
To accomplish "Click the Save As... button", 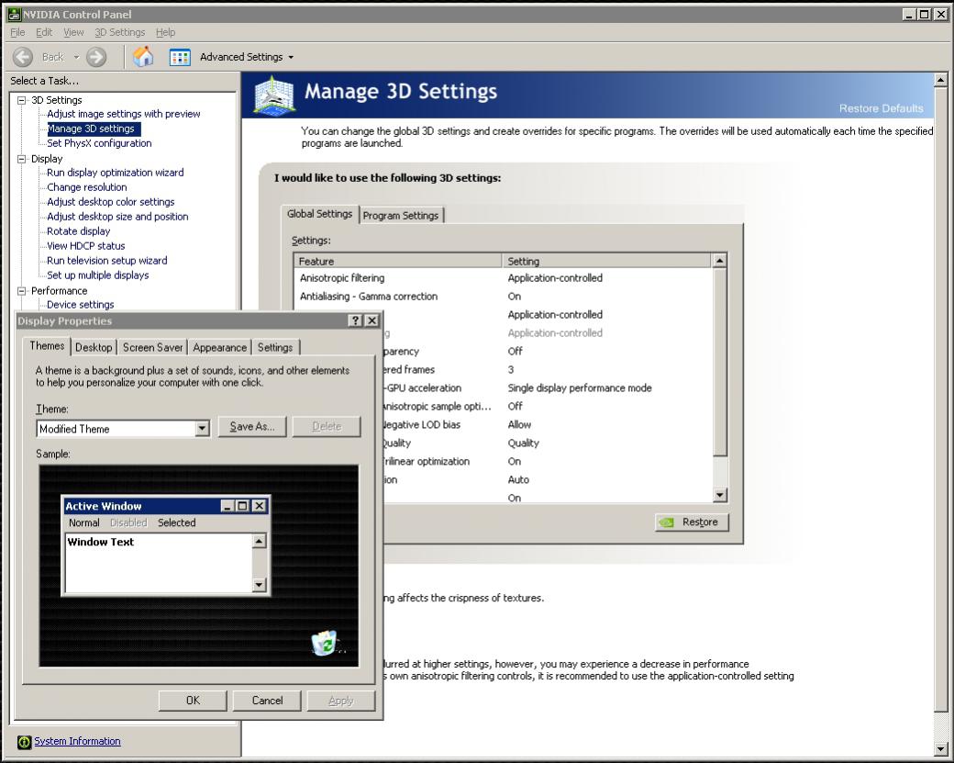I will [x=252, y=427].
